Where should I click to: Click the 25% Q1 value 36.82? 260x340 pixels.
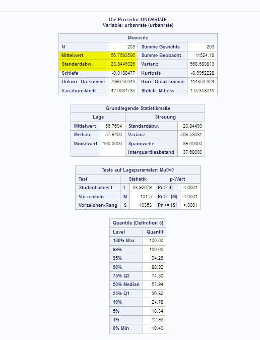(157, 294)
